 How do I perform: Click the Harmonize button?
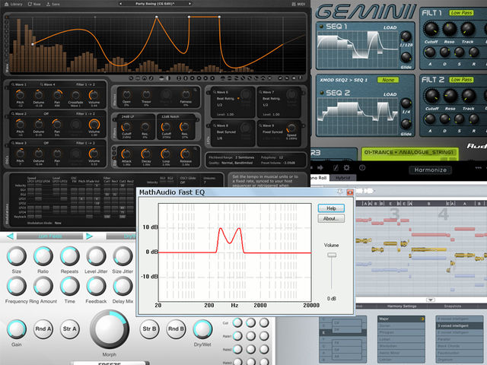(430, 170)
